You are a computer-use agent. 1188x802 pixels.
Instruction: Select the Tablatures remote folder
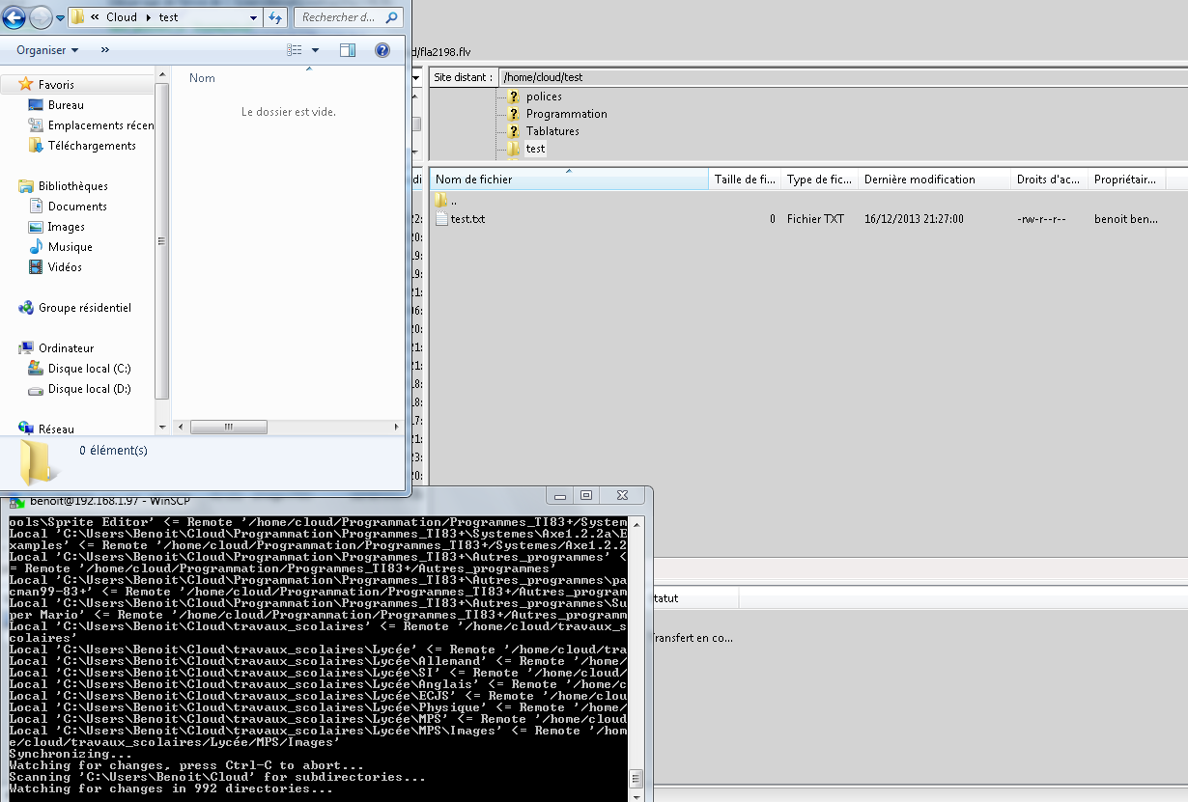click(552, 131)
